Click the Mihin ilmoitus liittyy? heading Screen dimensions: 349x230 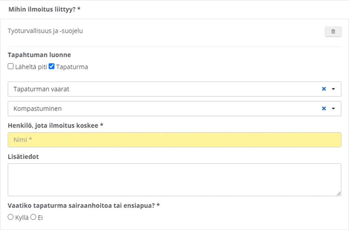[44, 9]
